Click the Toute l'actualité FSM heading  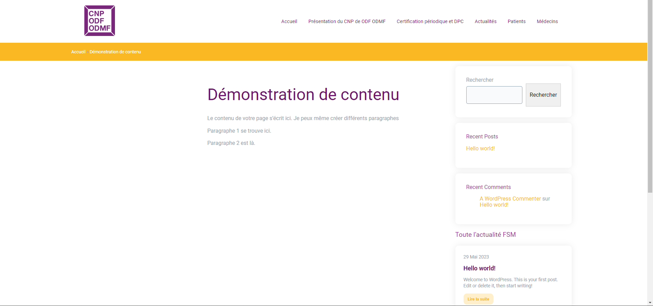[485, 235]
